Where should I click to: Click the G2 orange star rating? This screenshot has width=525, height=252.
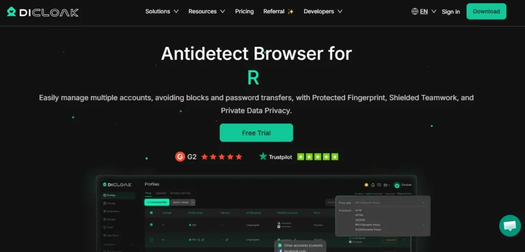point(221,157)
